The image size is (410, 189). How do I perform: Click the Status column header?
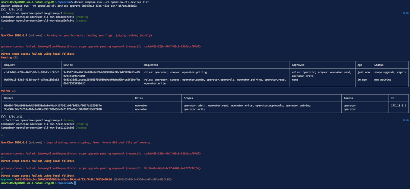(x=379, y=65)
